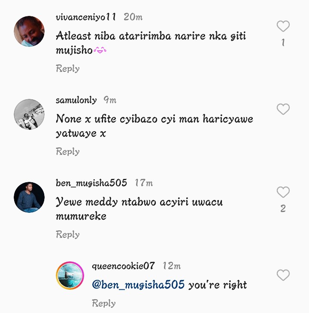The height and width of the screenshot is (313, 309).
Task: Open ben_mugisha505's profile picture
Action: (29, 197)
